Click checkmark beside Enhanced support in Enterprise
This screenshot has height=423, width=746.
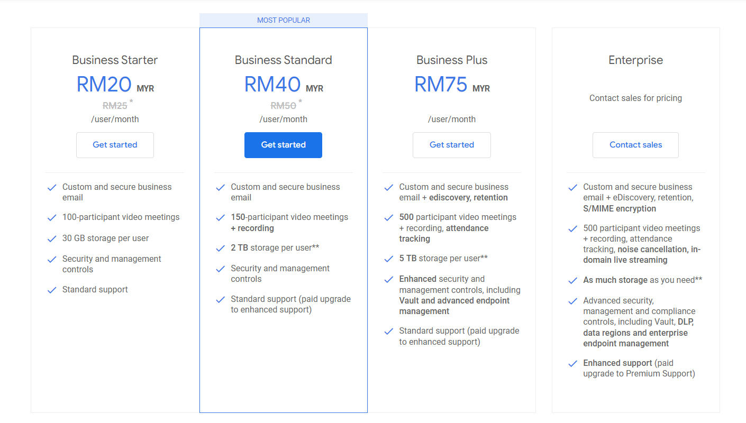pyautogui.click(x=572, y=363)
